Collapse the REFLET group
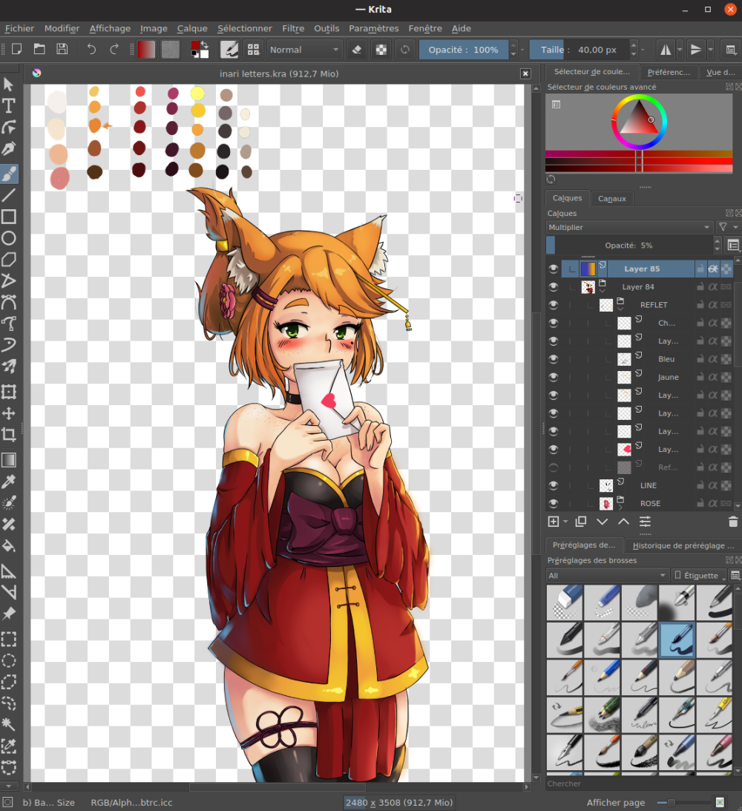Screen dimensions: 742x811 coord(620,309)
